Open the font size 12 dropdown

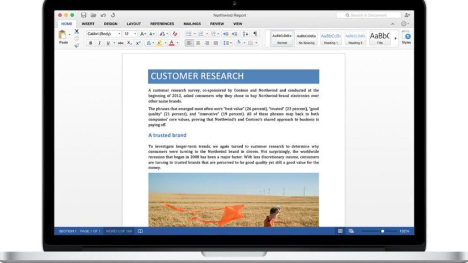(x=130, y=34)
